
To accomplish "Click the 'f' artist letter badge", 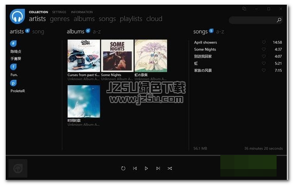I will click(x=13, y=67).
